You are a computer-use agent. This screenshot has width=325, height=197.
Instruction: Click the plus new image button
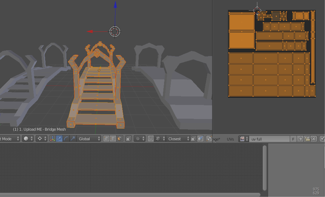click(x=301, y=139)
